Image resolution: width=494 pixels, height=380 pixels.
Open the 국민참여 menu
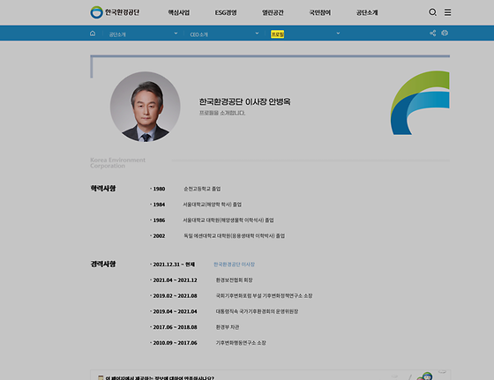point(319,12)
